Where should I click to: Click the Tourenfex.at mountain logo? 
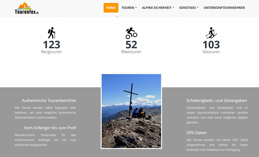[x=27, y=8]
